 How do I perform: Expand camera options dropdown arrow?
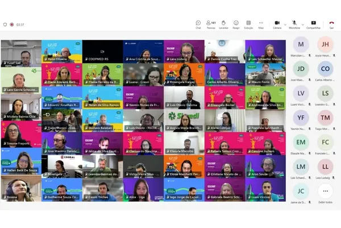pos(284,23)
